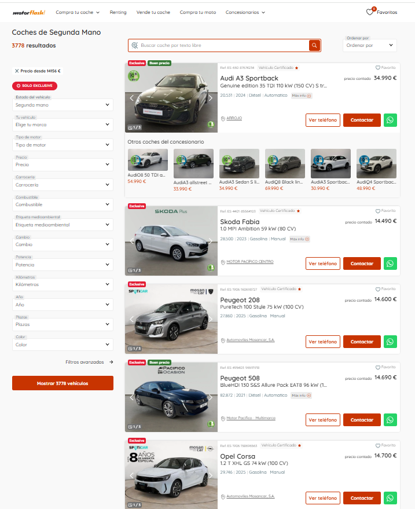The image size is (415, 509).
Task: Expand the Carrocería dropdown
Action: 63,185
